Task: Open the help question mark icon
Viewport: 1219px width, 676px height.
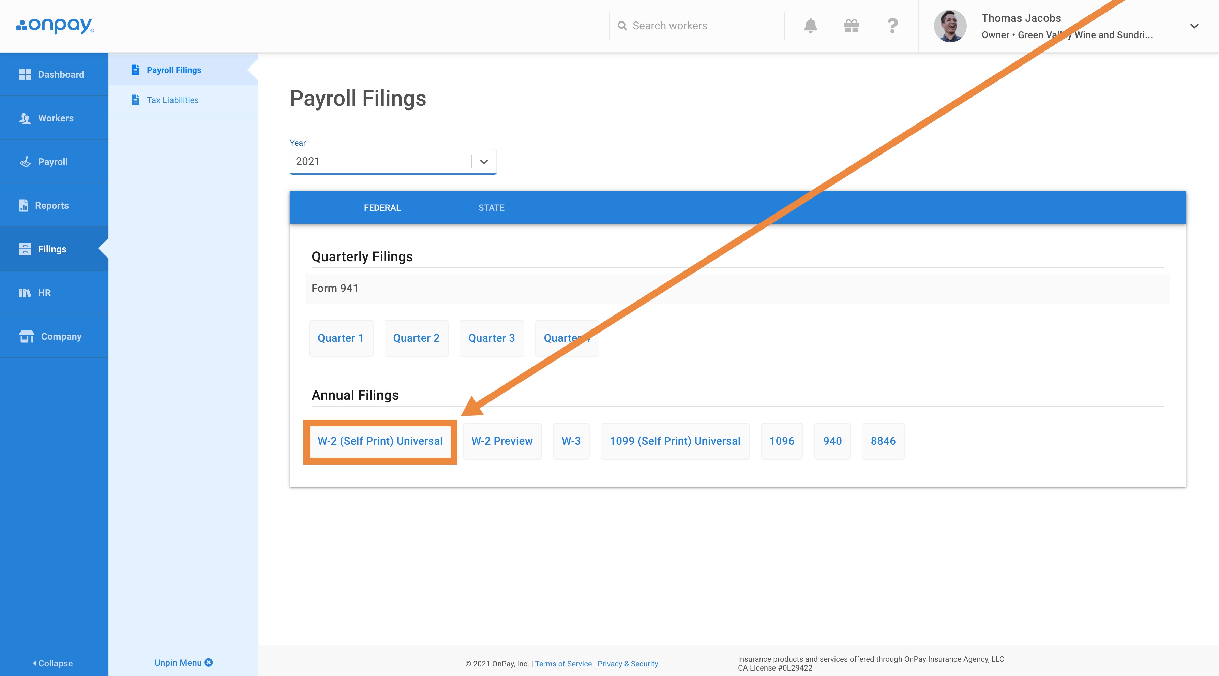Action: (892, 26)
